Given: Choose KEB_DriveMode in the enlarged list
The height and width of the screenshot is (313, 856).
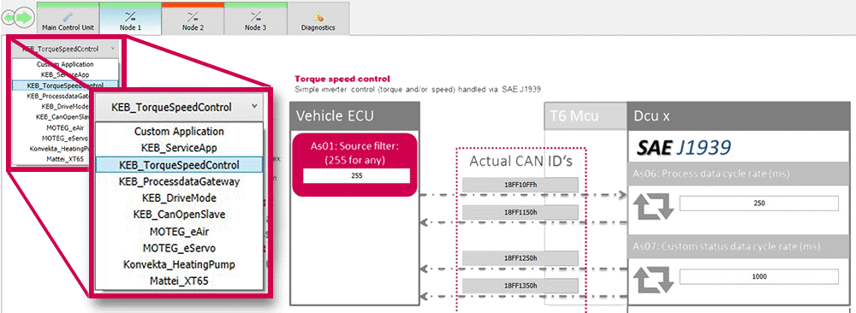Looking at the screenshot, I should [179, 198].
